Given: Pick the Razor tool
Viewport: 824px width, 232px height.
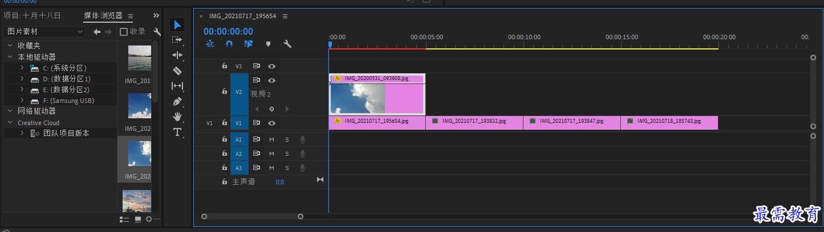Looking at the screenshot, I should click(177, 71).
